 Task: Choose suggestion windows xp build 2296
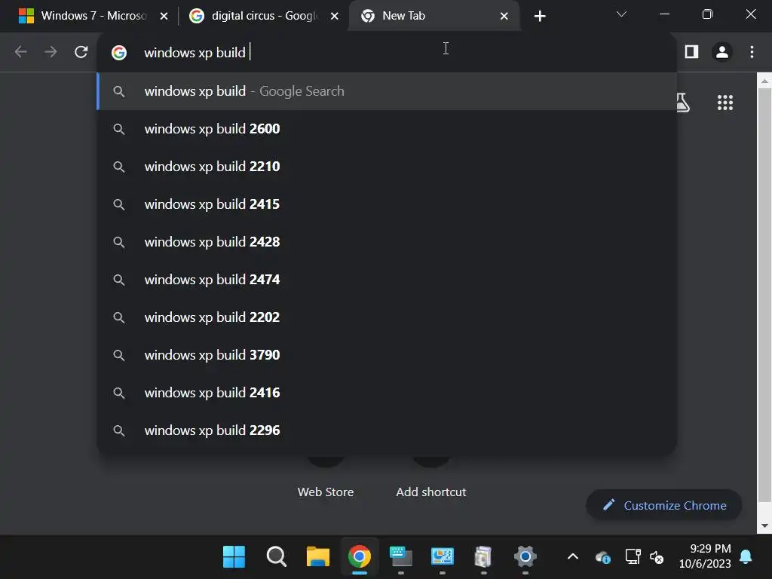pos(387,430)
